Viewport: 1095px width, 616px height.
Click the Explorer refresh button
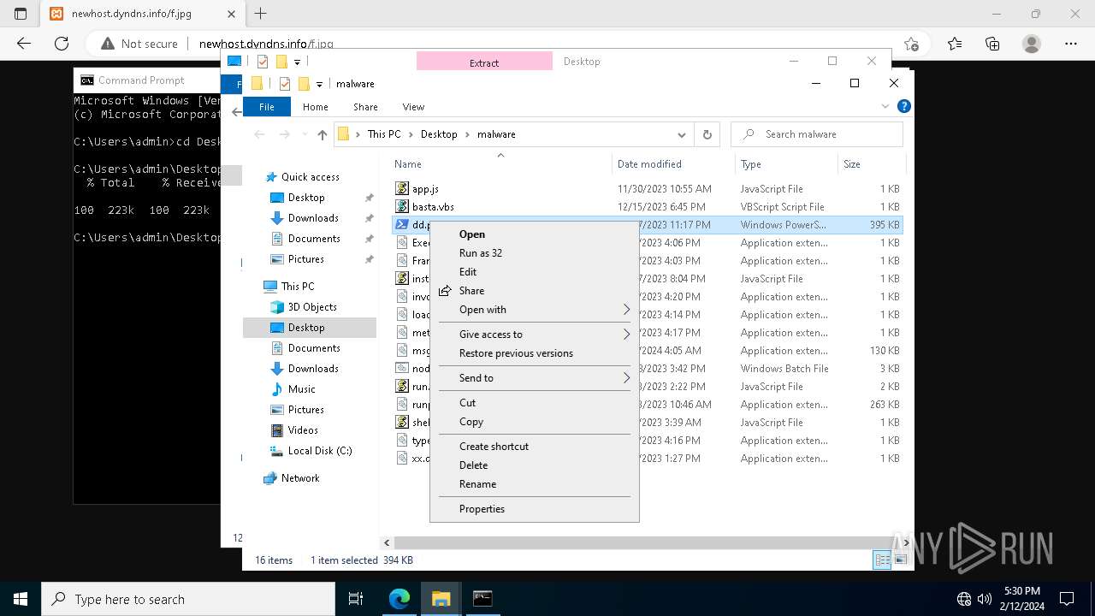pos(707,134)
